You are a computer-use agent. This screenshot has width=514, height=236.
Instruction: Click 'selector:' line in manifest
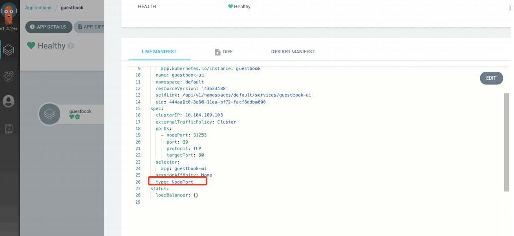pos(167,162)
